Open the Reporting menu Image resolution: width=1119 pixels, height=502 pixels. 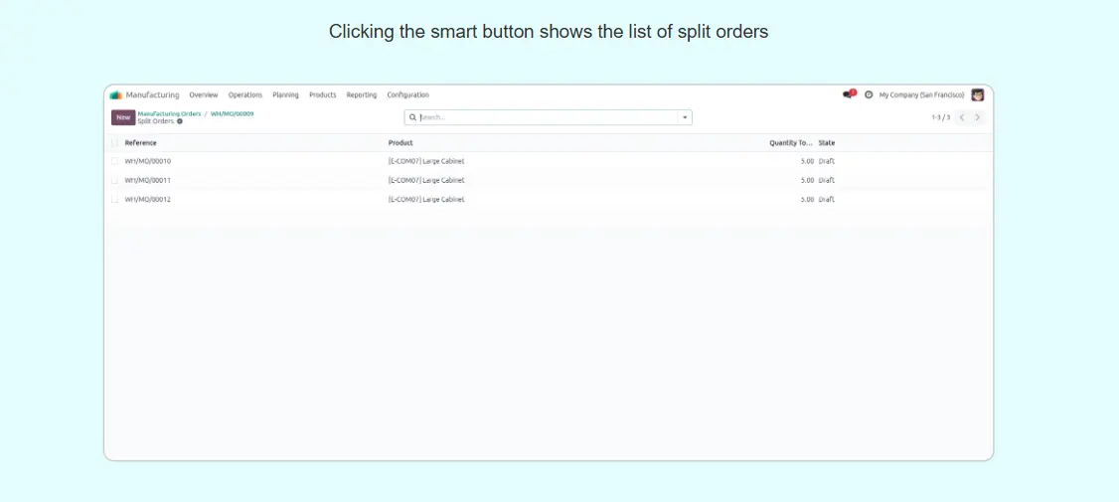362,95
